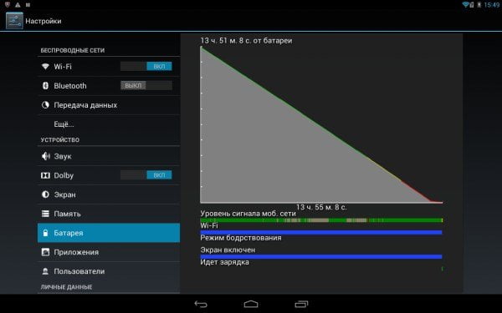This screenshot has height=313, width=502.
Task: Tap the Home navigation button
Action: tap(251, 304)
